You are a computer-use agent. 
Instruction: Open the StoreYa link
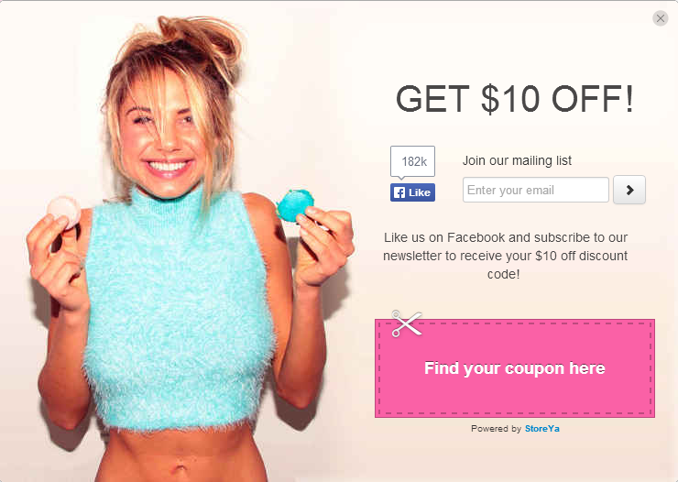pyautogui.click(x=542, y=429)
